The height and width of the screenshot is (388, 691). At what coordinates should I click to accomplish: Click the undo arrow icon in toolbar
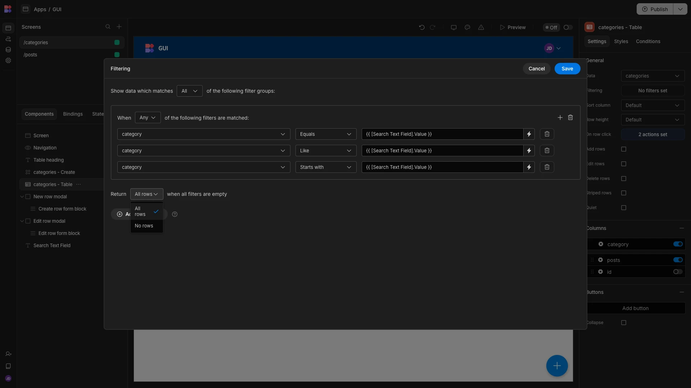click(x=422, y=27)
